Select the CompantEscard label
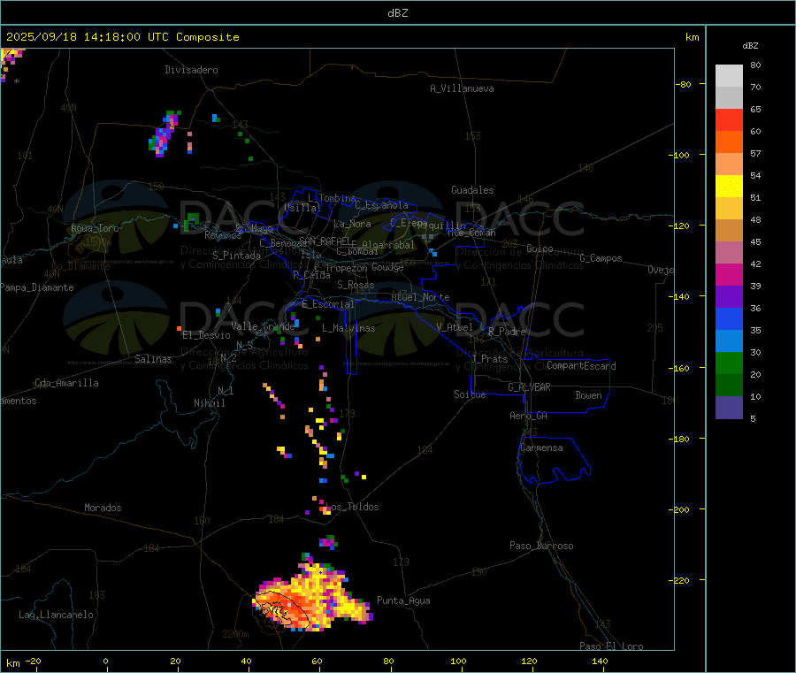 pyautogui.click(x=581, y=366)
